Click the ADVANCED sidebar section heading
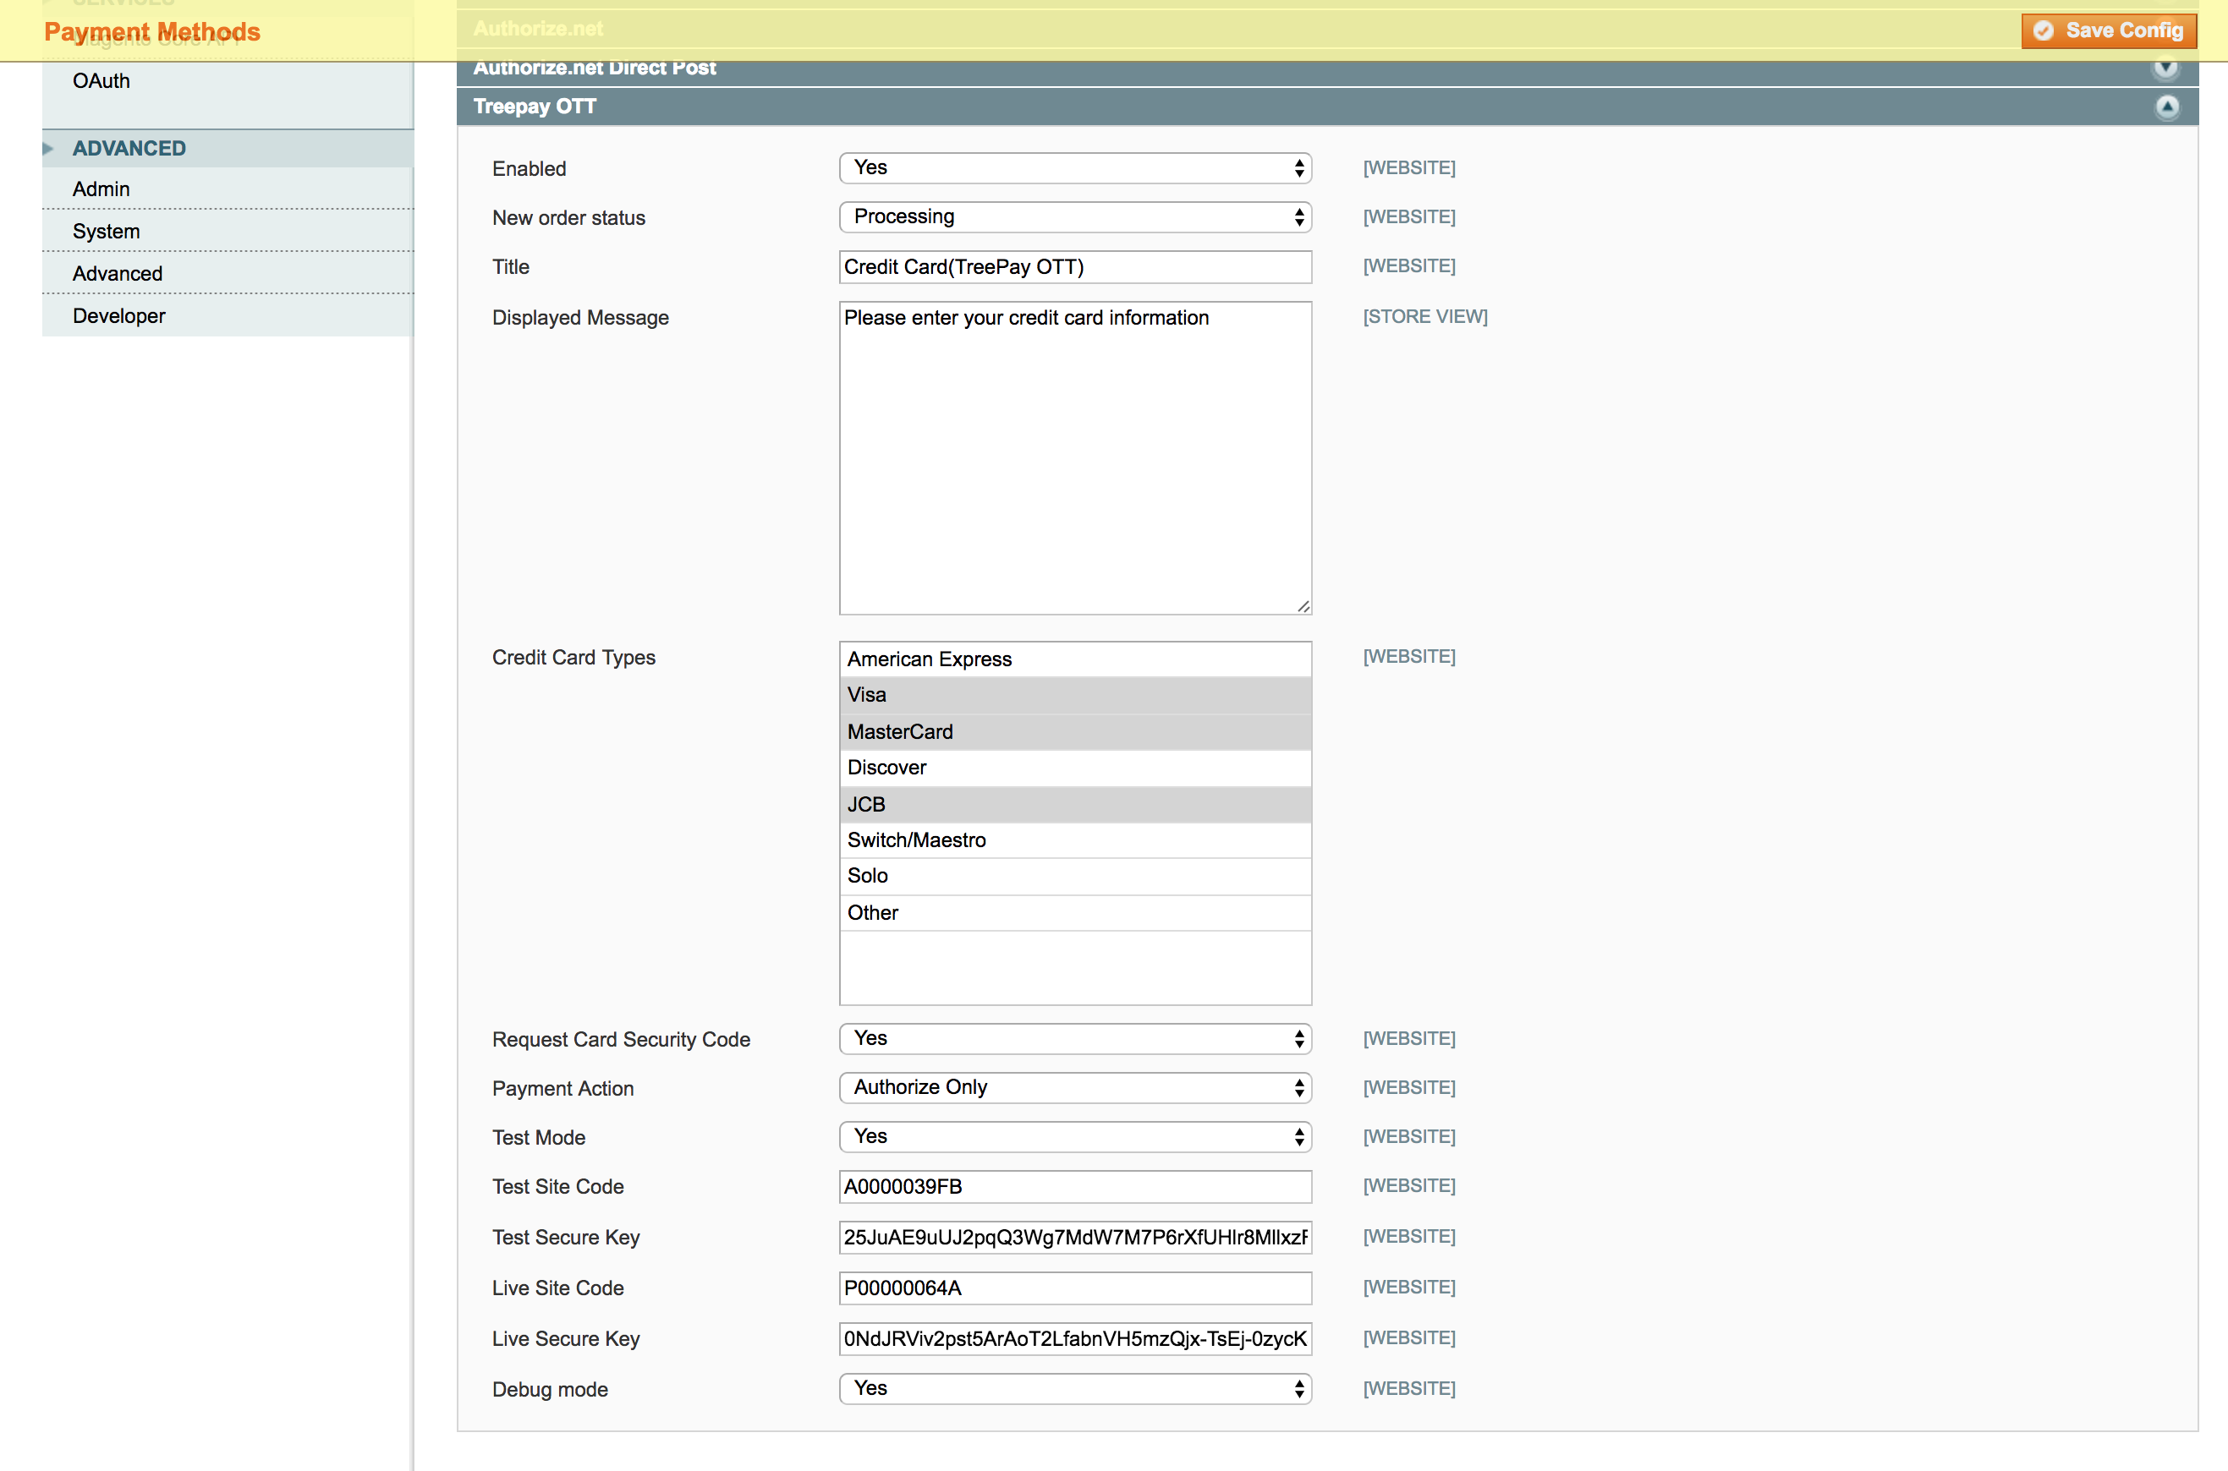 pyautogui.click(x=129, y=148)
